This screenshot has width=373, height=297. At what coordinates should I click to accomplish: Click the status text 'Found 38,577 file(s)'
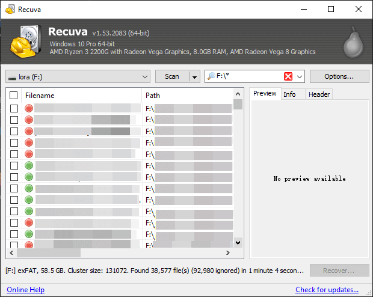pyautogui.click(x=160, y=271)
